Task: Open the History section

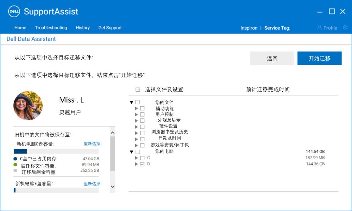Action: click(x=82, y=28)
